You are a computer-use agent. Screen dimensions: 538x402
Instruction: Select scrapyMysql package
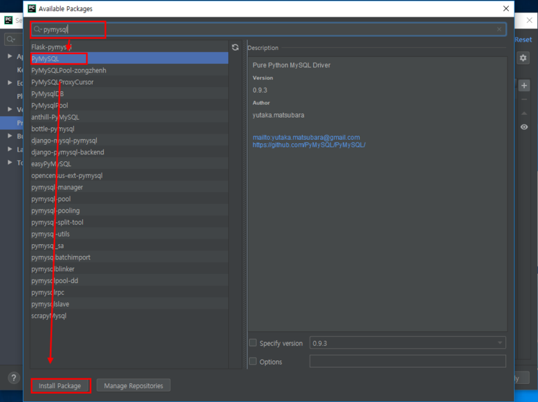(129, 316)
